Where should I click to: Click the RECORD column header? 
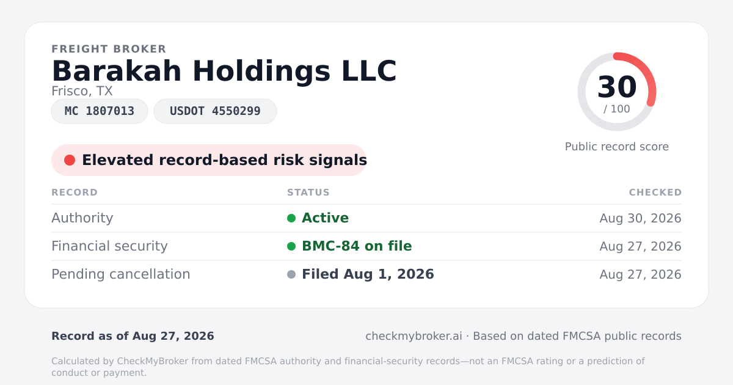pyautogui.click(x=75, y=193)
